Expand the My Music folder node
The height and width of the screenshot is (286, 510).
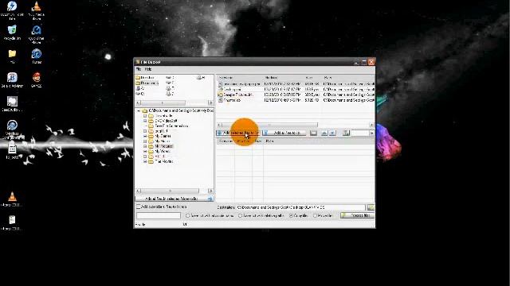tap(145, 141)
